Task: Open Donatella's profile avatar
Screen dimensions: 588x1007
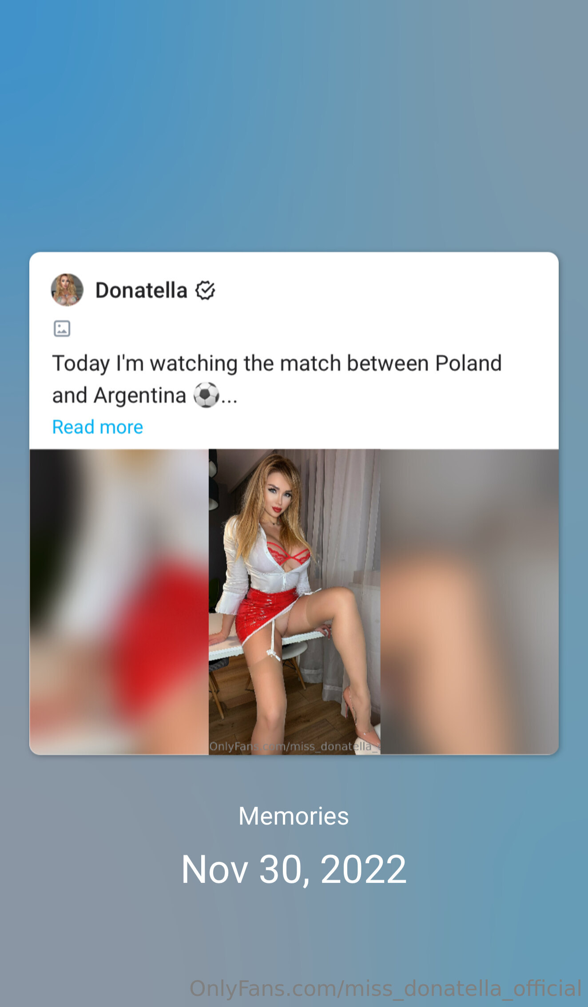Action: [67, 290]
